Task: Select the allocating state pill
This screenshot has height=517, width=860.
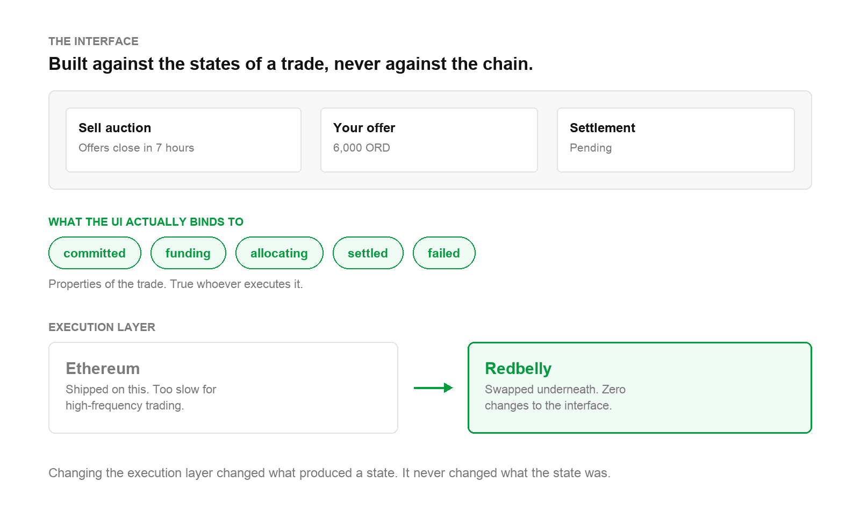Action: 279,253
